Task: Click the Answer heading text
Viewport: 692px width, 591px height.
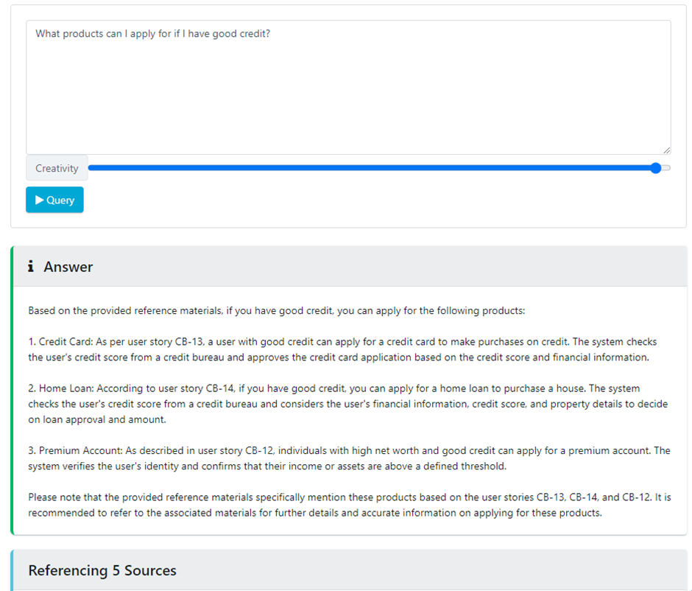Action: (x=68, y=267)
